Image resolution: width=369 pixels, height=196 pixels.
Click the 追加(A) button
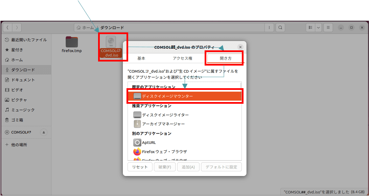(x=188, y=167)
